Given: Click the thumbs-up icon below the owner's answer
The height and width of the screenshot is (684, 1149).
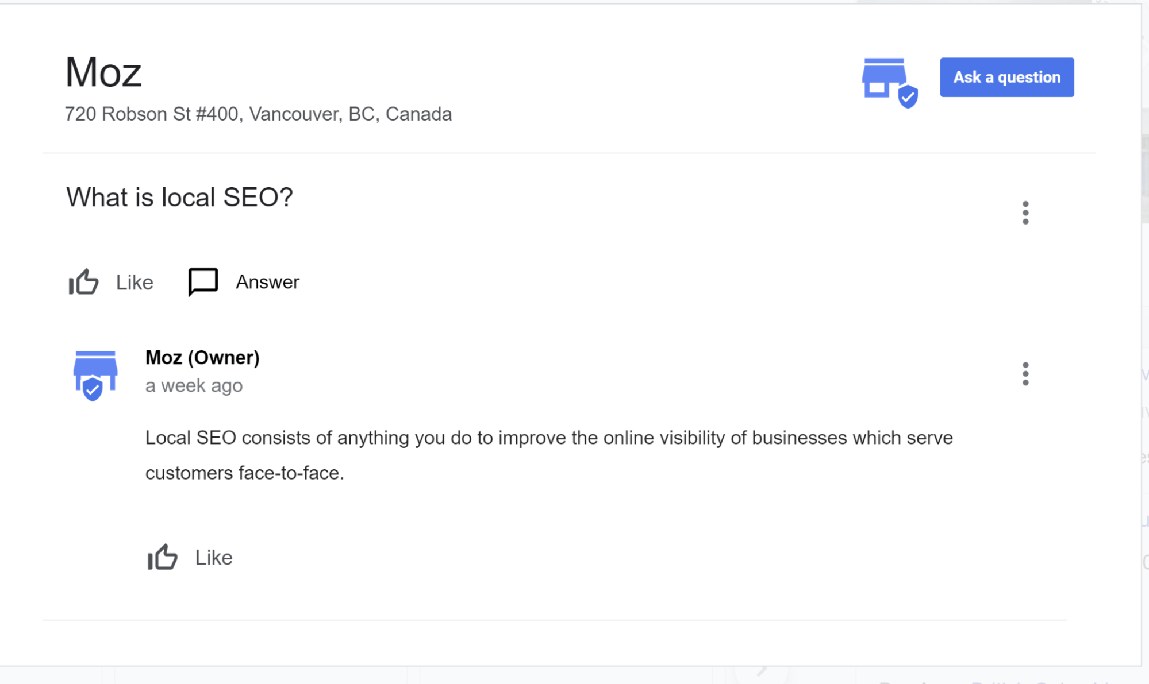Looking at the screenshot, I should point(163,557).
